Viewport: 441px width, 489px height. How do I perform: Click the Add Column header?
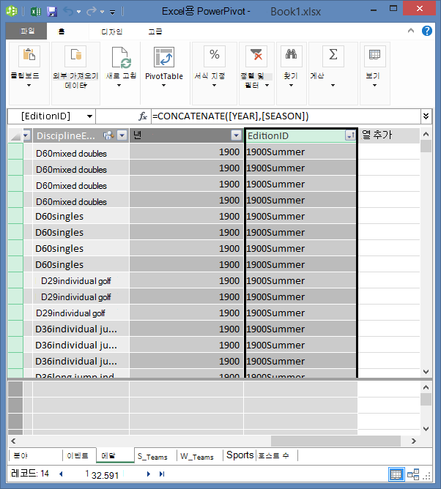point(388,135)
